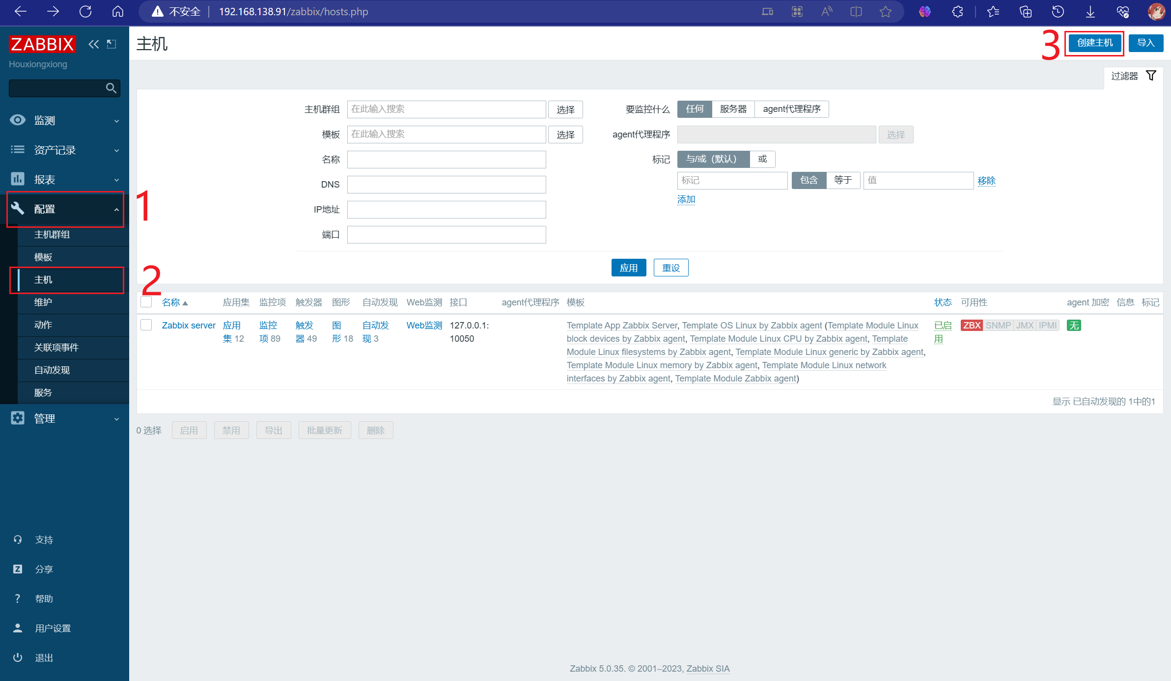Click the sidebar search magnifier icon
The width and height of the screenshot is (1171, 681).
111,88
